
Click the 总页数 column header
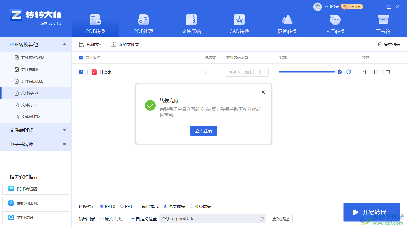point(210,58)
